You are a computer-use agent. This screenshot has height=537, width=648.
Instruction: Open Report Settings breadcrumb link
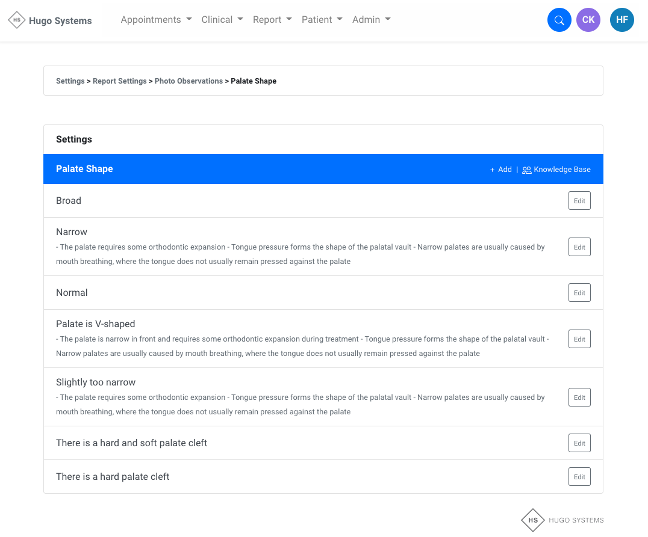pyautogui.click(x=119, y=81)
